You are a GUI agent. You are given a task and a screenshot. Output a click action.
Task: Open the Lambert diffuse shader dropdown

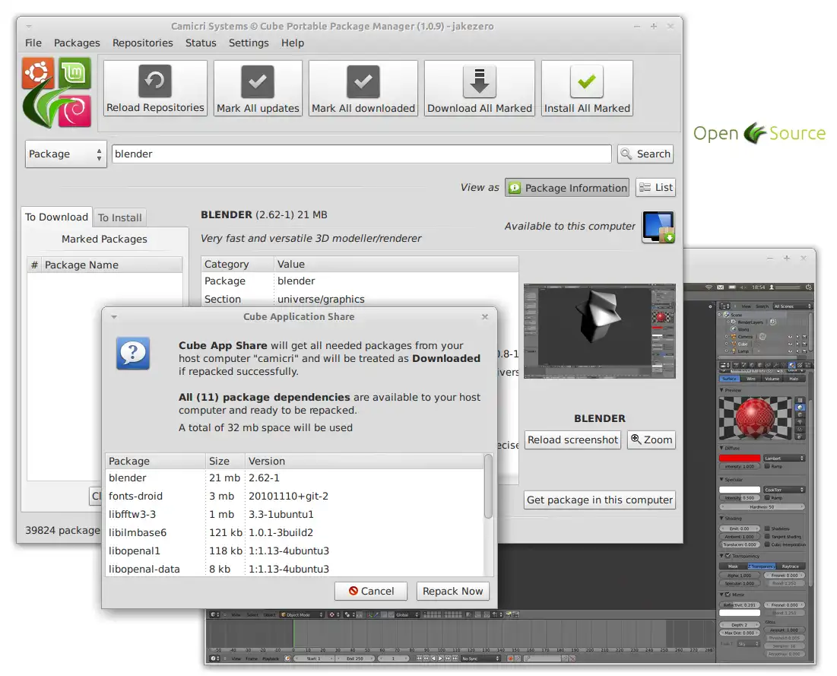tap(784, 458)
